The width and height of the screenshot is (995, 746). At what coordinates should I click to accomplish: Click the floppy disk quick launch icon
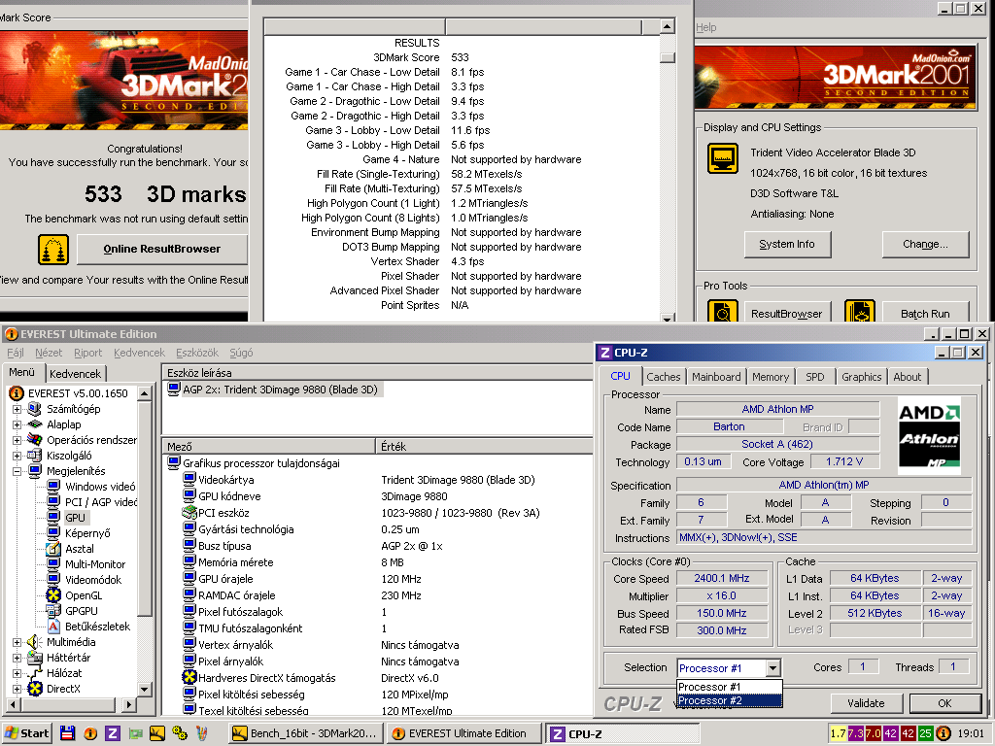67,733
